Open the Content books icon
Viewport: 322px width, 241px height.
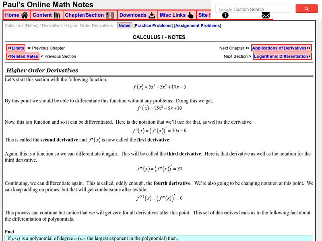(57, 15)
